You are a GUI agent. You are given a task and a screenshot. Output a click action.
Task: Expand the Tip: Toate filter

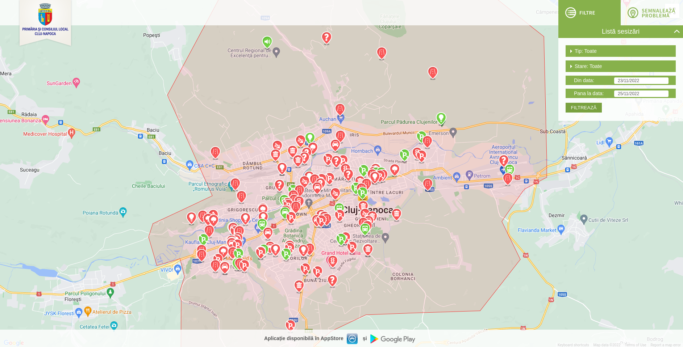tap(620, 51)
